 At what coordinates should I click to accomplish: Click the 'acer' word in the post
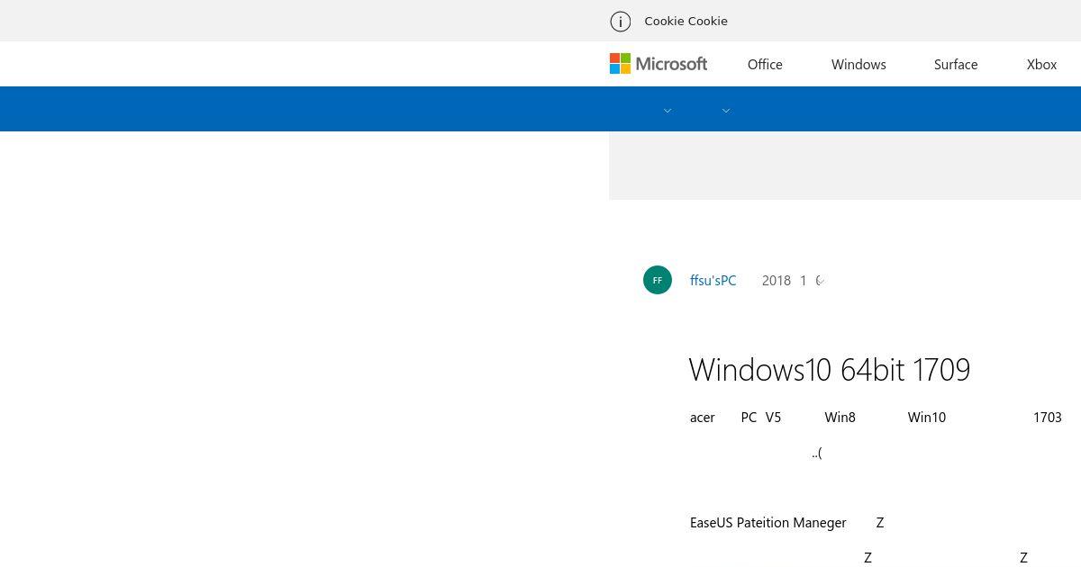coord(703,418)
